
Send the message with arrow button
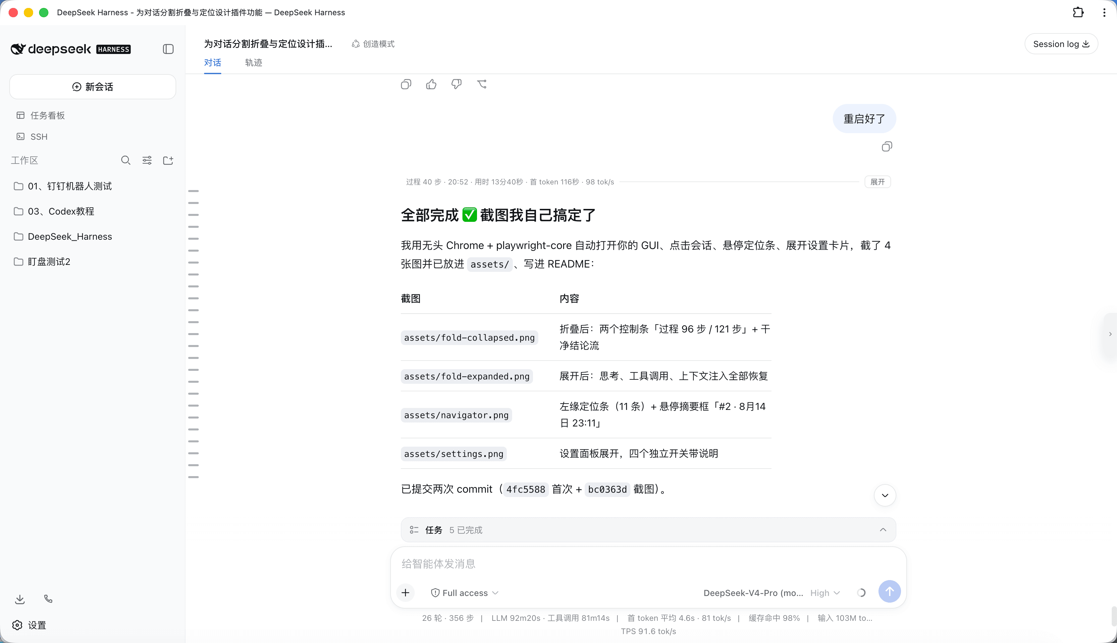tap(889, 591)
